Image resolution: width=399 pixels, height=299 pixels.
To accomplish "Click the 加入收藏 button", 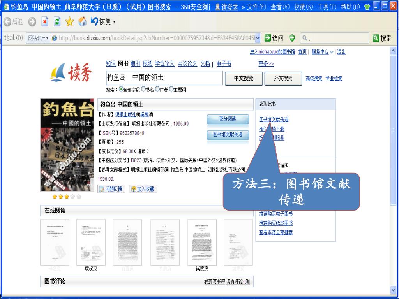I will [143, 189].
